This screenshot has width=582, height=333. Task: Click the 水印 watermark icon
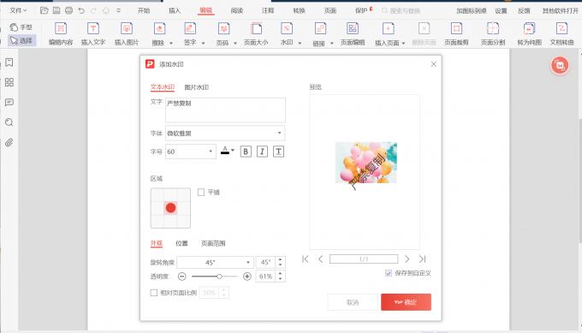point(287,29)
